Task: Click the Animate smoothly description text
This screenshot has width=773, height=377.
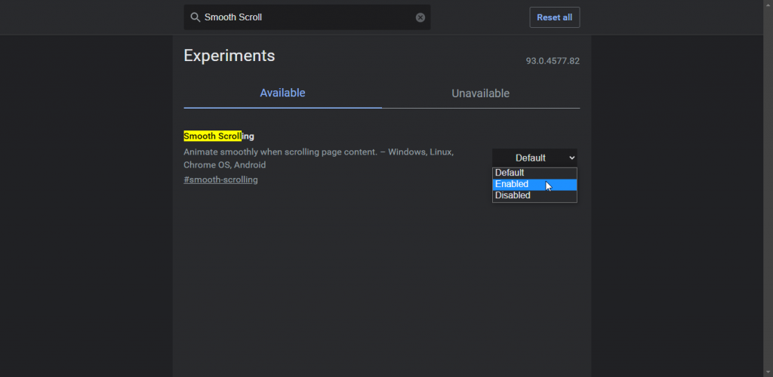Action: pyautogui.click(x=319, y=158)
